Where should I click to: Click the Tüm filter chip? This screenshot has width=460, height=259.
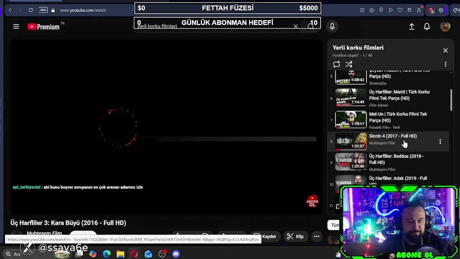point(334,225)
